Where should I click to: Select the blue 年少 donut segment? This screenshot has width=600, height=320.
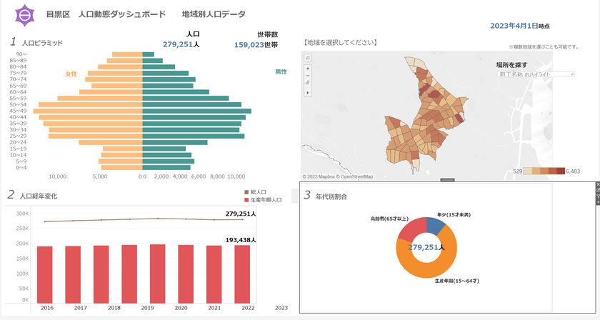tap(435, 226)
